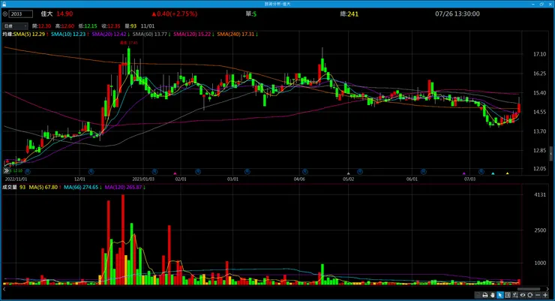The width and height of the screenshot is (555, 301).
Task: Click the timestamp 07/26 13:30:00
Action: [x=457, y=14]
